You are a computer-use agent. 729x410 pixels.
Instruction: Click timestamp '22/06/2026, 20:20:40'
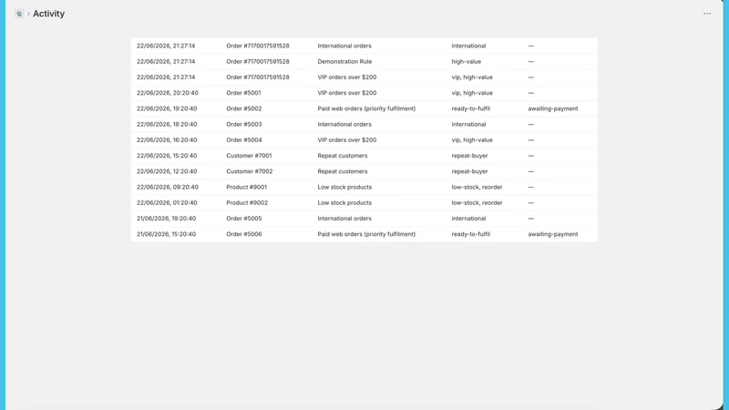(x=168, y=93)
